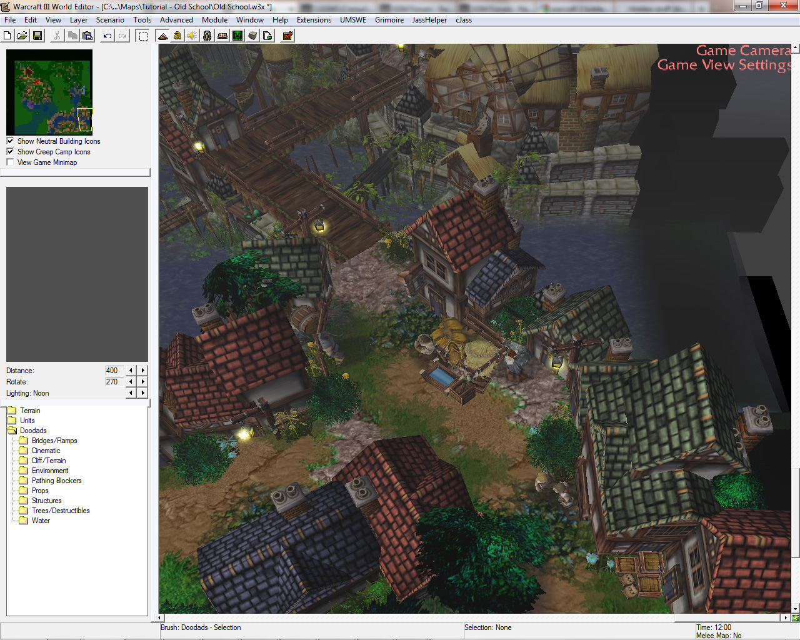Click the Rotate value field

[114, 382]
